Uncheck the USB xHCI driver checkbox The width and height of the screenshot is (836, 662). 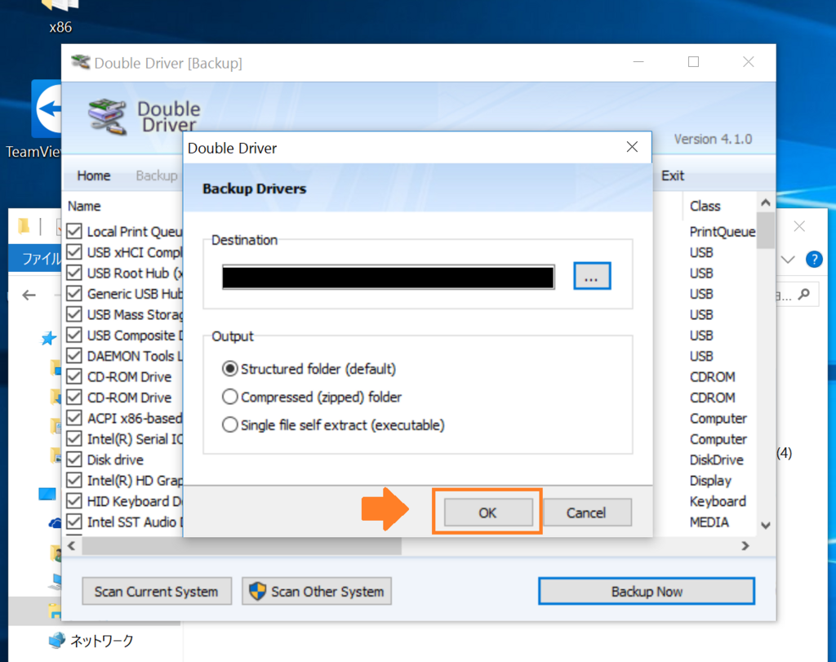coord(74,252)
